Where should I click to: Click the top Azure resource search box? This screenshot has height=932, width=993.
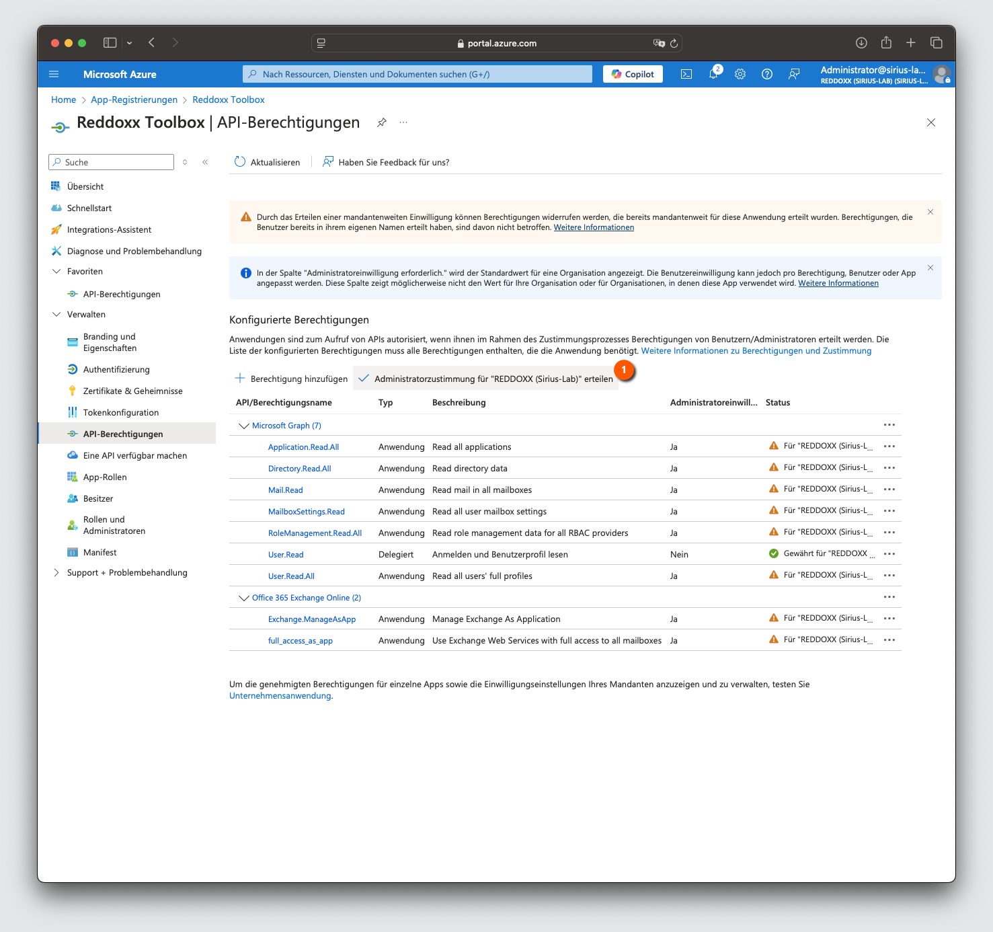417,74
